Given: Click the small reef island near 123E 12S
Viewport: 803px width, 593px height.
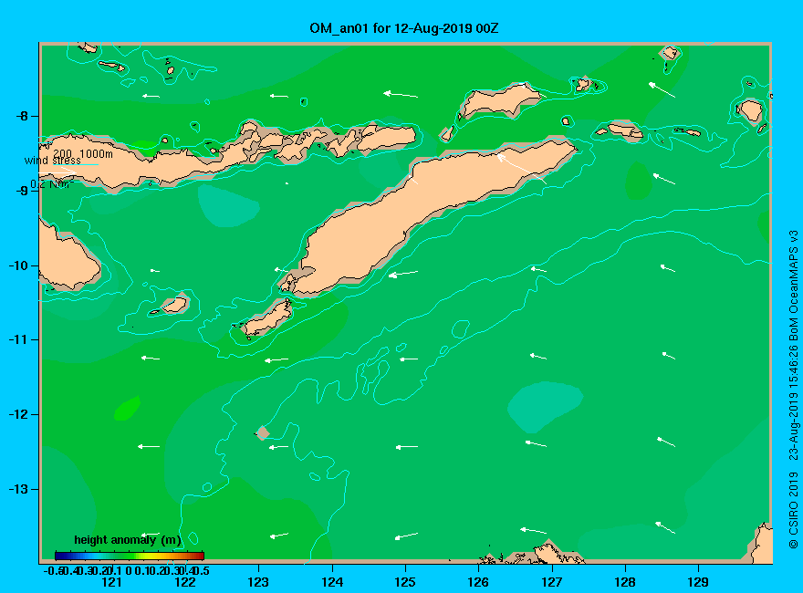Looking at the screenshot, I should [x=263, y=432].
